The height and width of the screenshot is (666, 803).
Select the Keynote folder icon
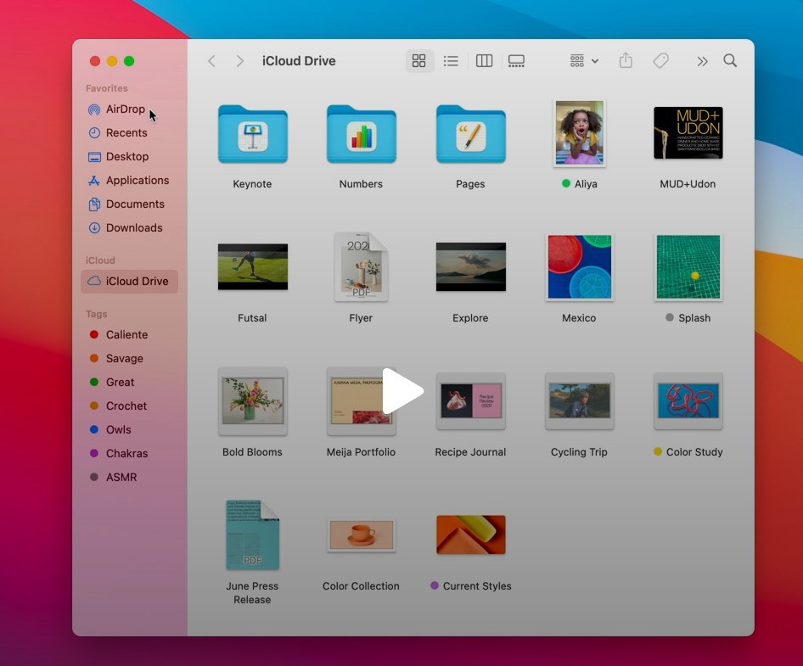point(252,134)
